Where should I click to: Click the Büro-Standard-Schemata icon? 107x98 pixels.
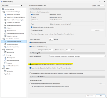(x=4, y=39)
